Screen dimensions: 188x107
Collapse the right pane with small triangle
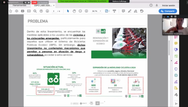tap(171, 61)
